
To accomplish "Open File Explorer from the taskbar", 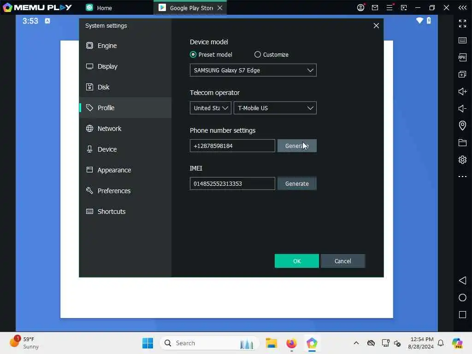I will [271, 343].
